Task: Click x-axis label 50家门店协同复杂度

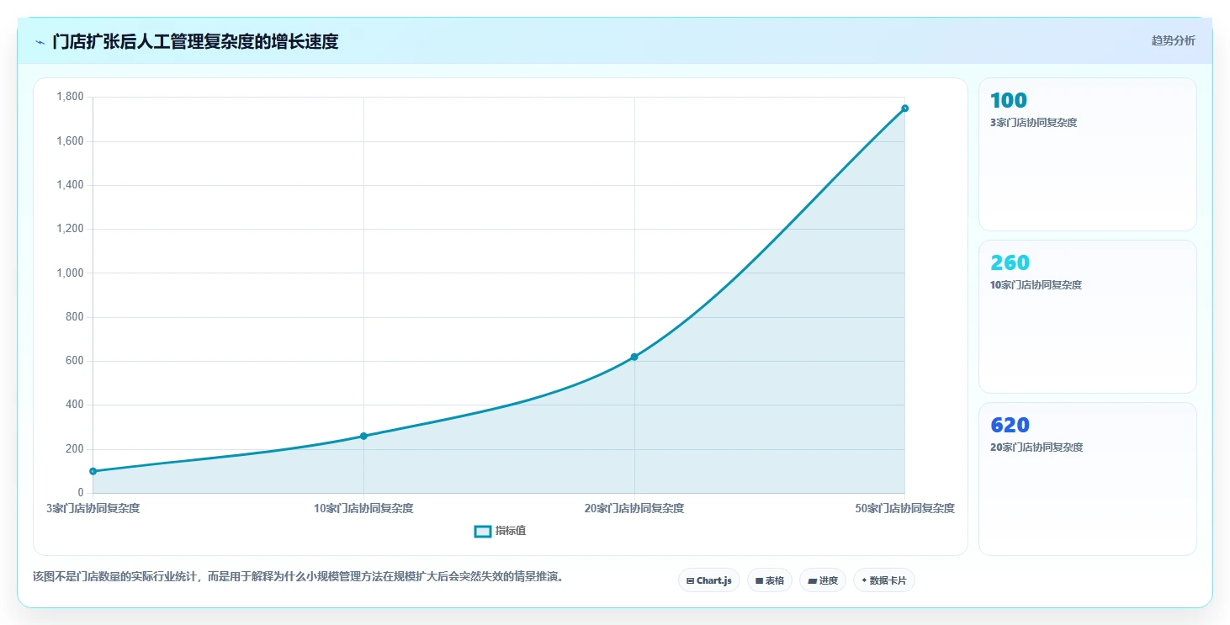Action: click(x=905, y=508)
